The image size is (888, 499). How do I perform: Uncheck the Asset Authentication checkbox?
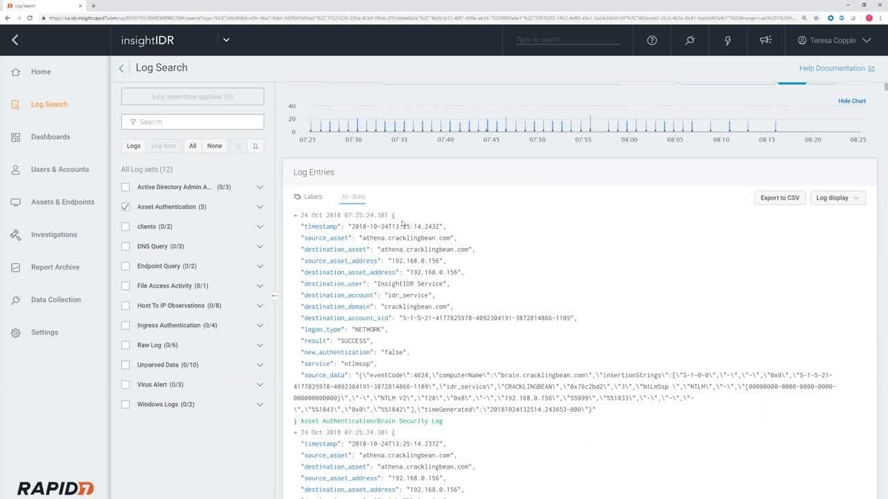(126, 207)
